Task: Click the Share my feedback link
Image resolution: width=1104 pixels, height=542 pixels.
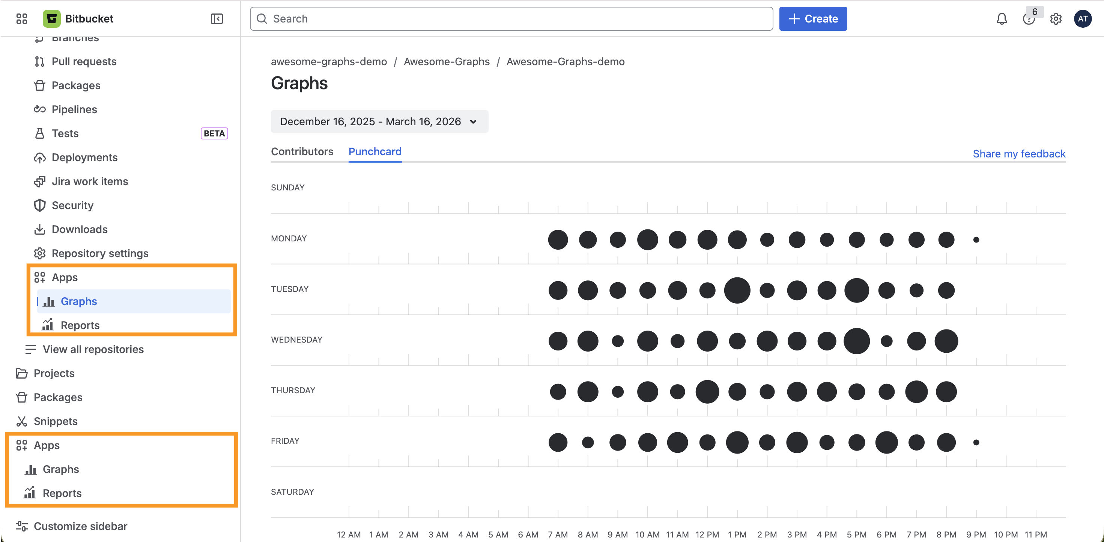Action: tap(1019, 154)
